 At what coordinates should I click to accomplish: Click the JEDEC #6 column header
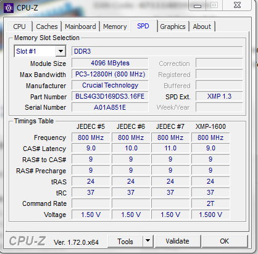(131, 126)
